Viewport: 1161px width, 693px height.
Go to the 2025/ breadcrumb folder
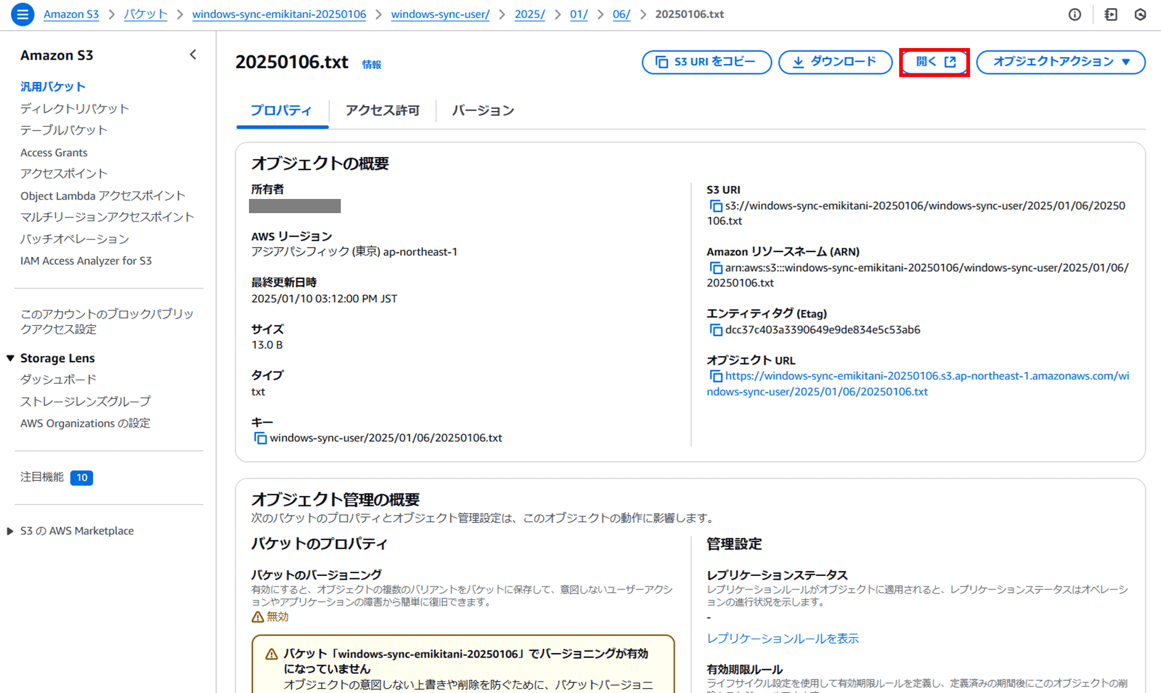(529, 14)
